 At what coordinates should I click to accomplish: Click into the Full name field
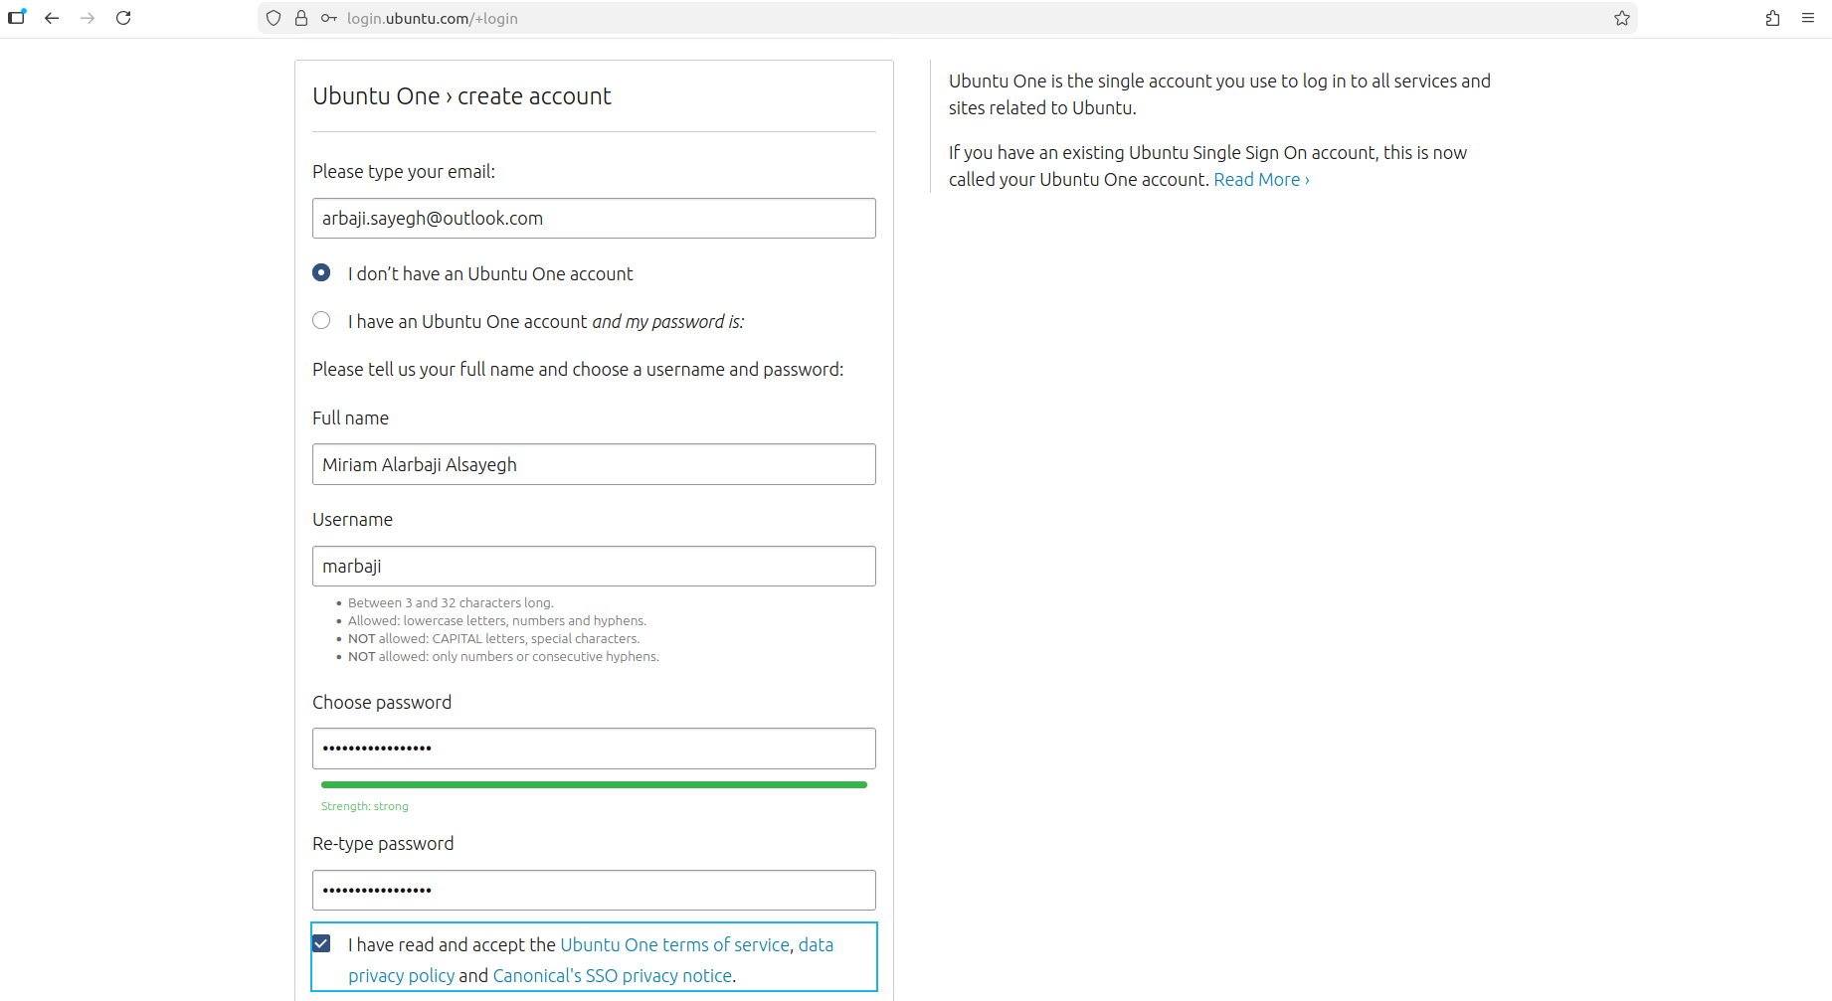(594, 464)
